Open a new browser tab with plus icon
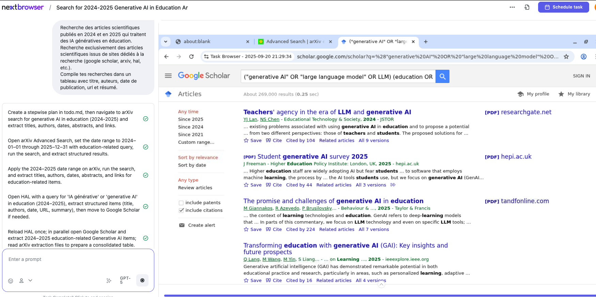Screen dimensions: 596x297 pos(426,42)
